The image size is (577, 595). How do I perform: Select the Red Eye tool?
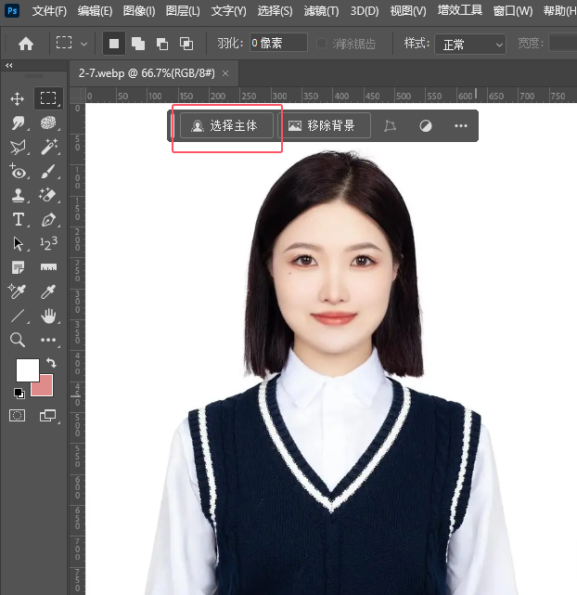(x=18, y=172)
